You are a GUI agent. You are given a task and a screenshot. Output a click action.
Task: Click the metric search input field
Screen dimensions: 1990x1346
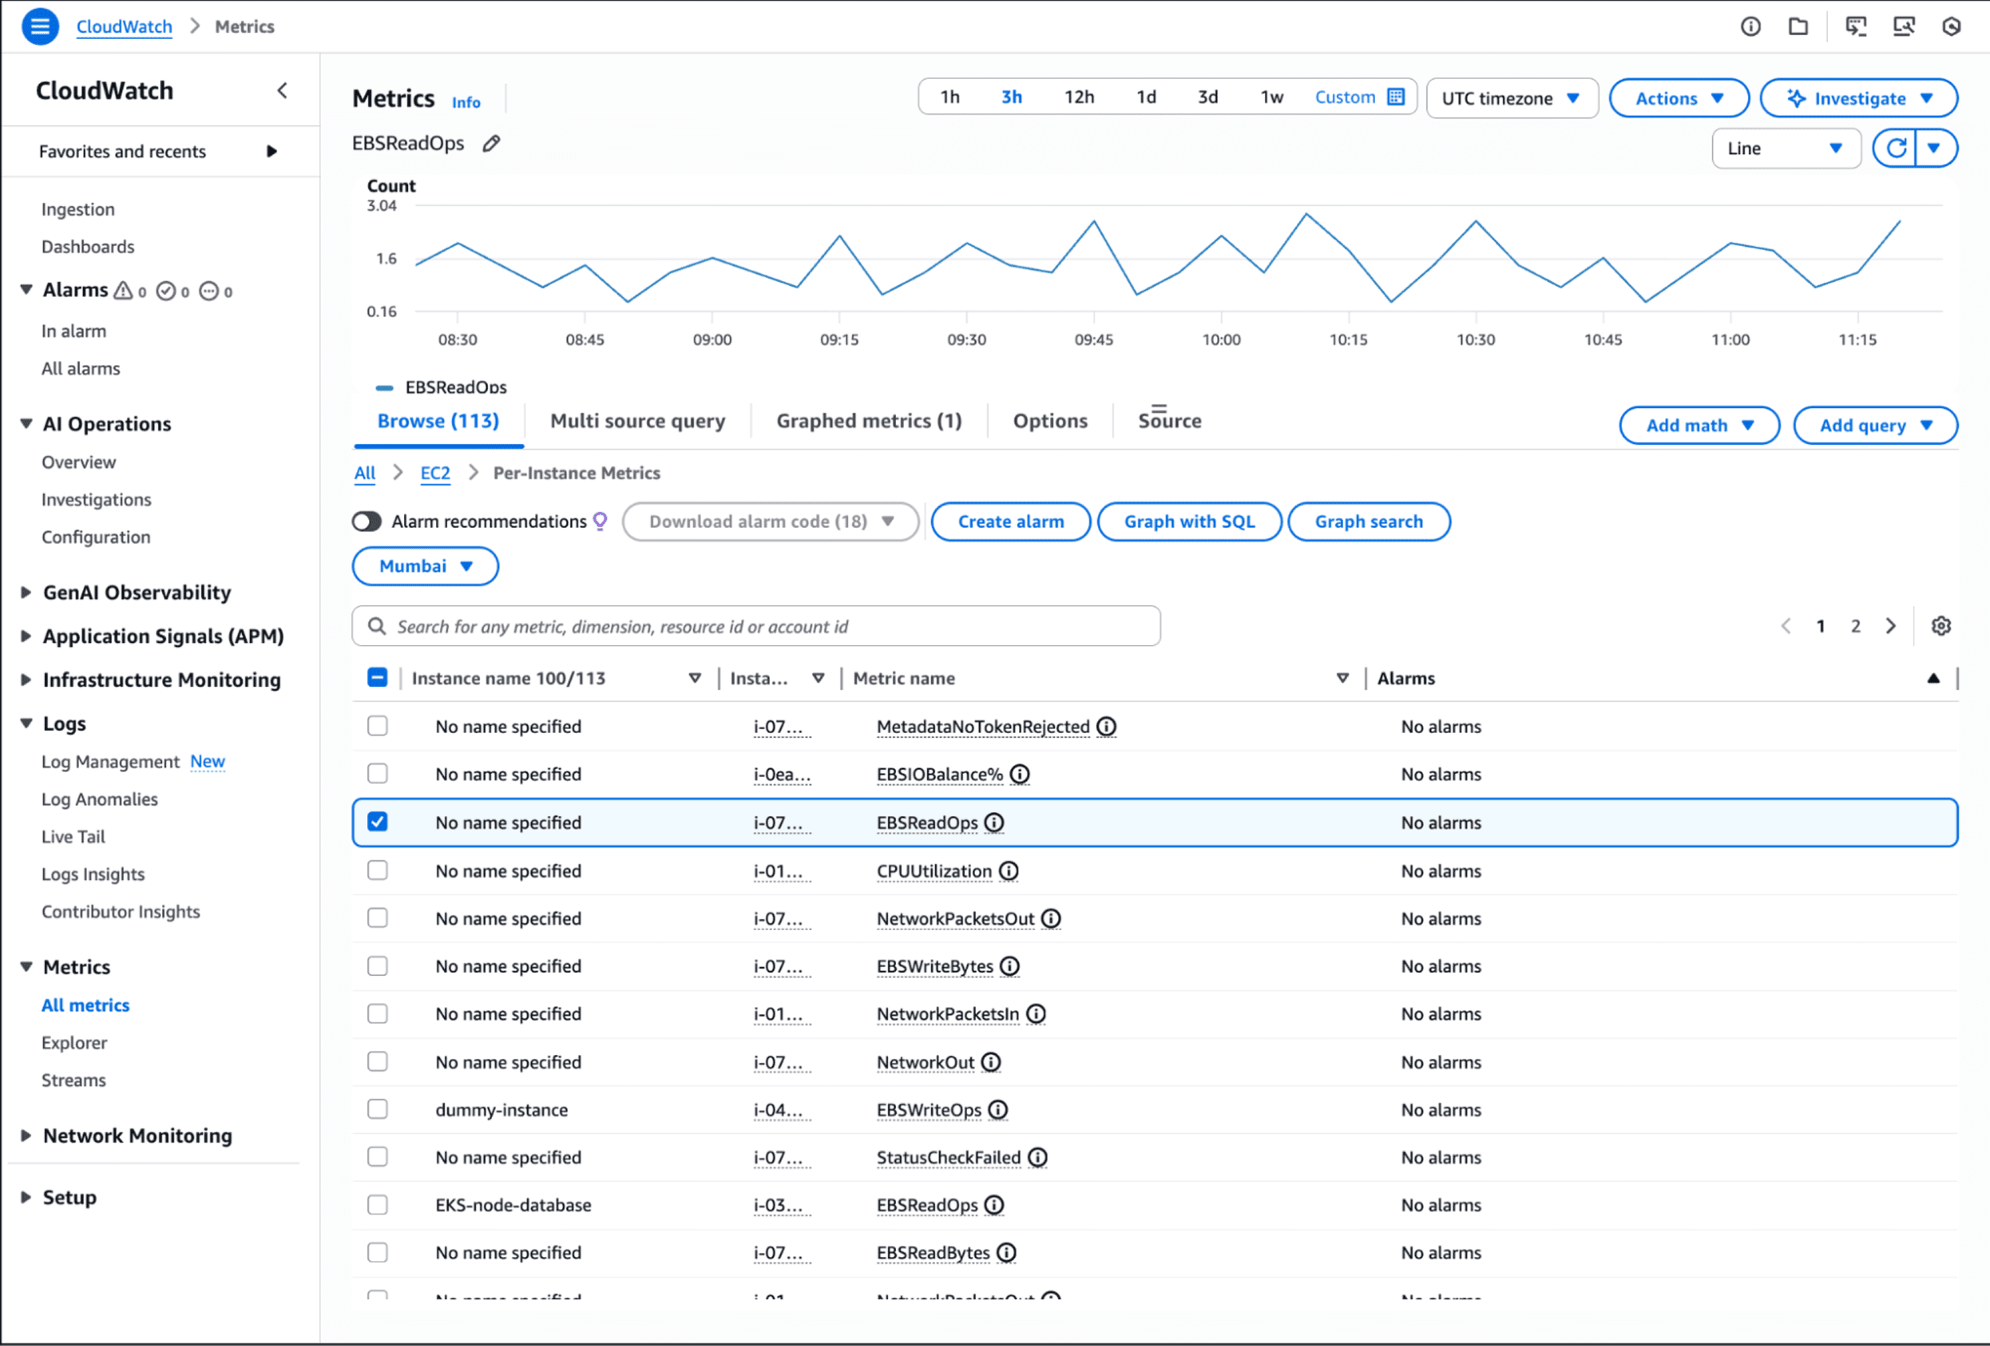tap(756, 626)
